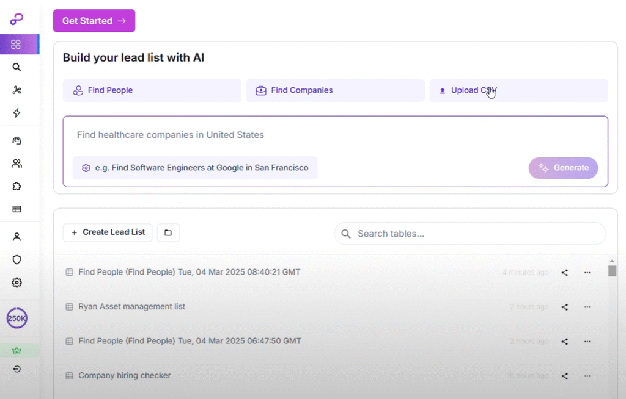Viewport: 626px width, 399px height.
Task: Select the Find People tab
Action: (152, 90)
